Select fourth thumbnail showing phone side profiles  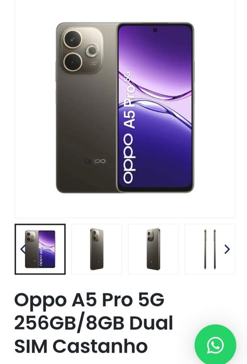click(210, 249)
